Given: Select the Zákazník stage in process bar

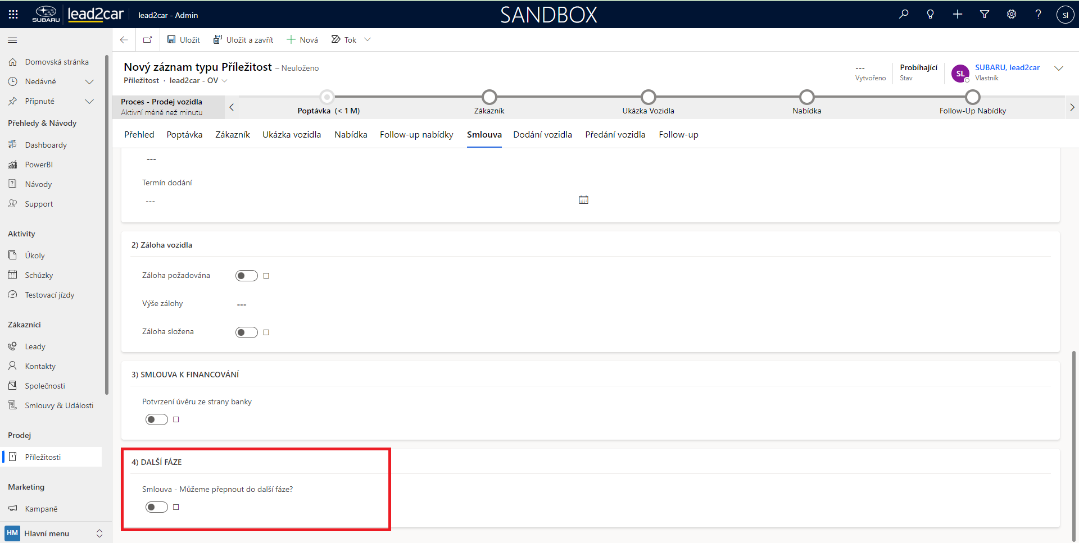Looking at the screenshot, I should pos(489,97).
